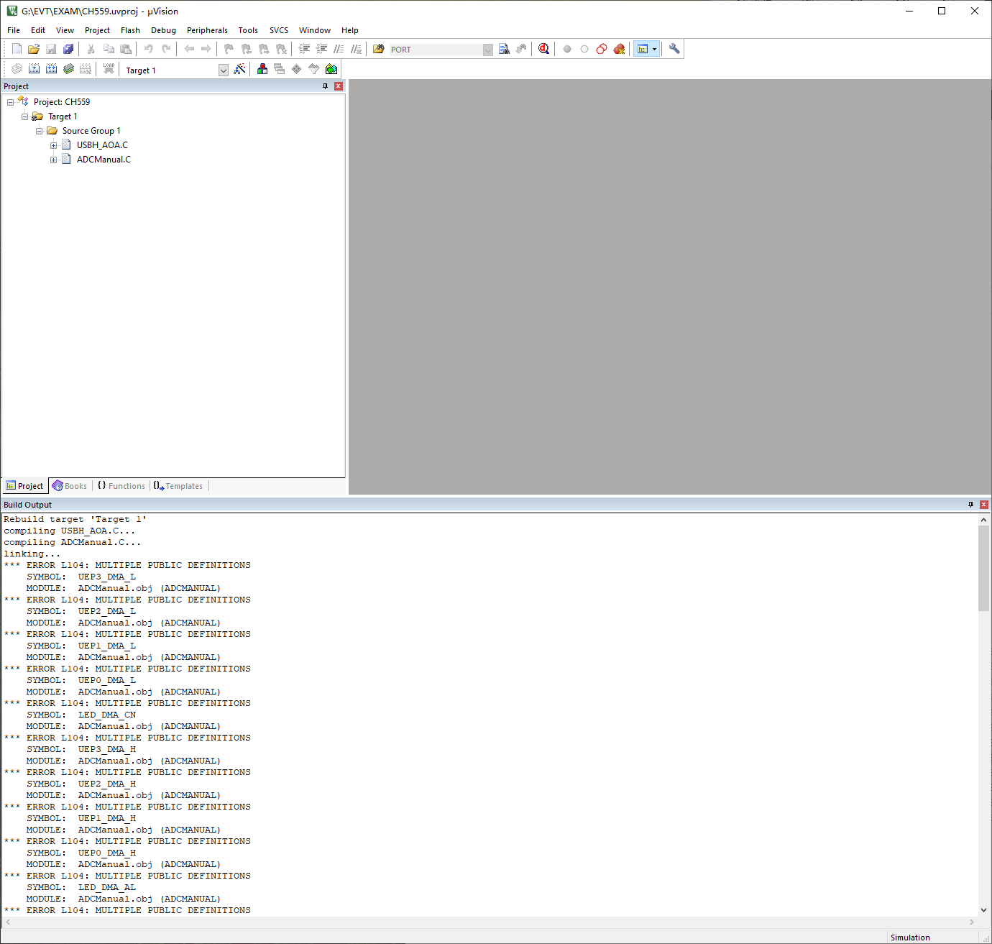Click the Comment selection icon

pos(339,49)
